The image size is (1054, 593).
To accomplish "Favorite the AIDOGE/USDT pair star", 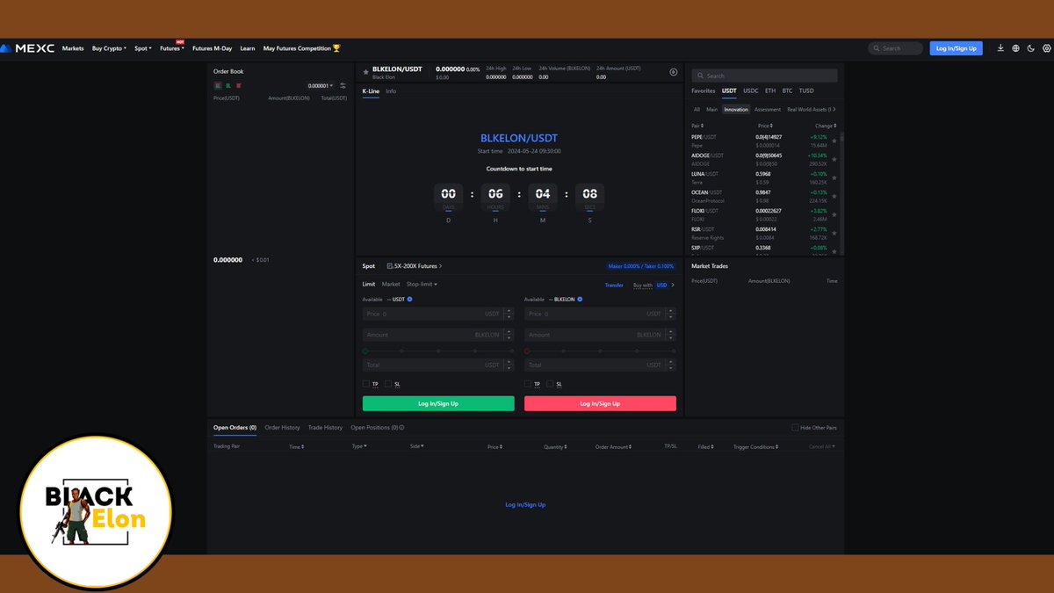I will [834, 160].
